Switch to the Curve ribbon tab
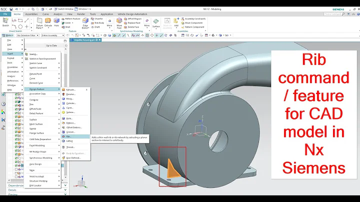360x202 pixels. [x=45, y=14]
